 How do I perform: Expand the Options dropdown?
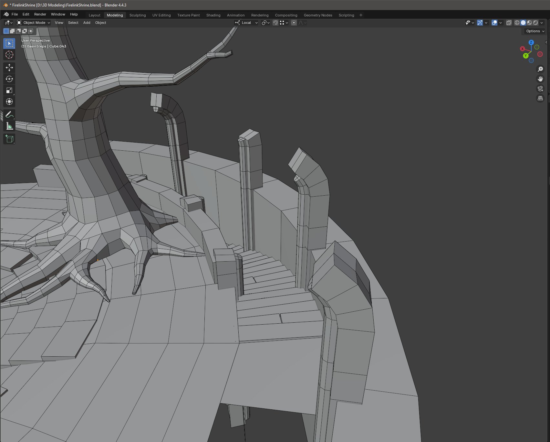(x=535, y=31)
